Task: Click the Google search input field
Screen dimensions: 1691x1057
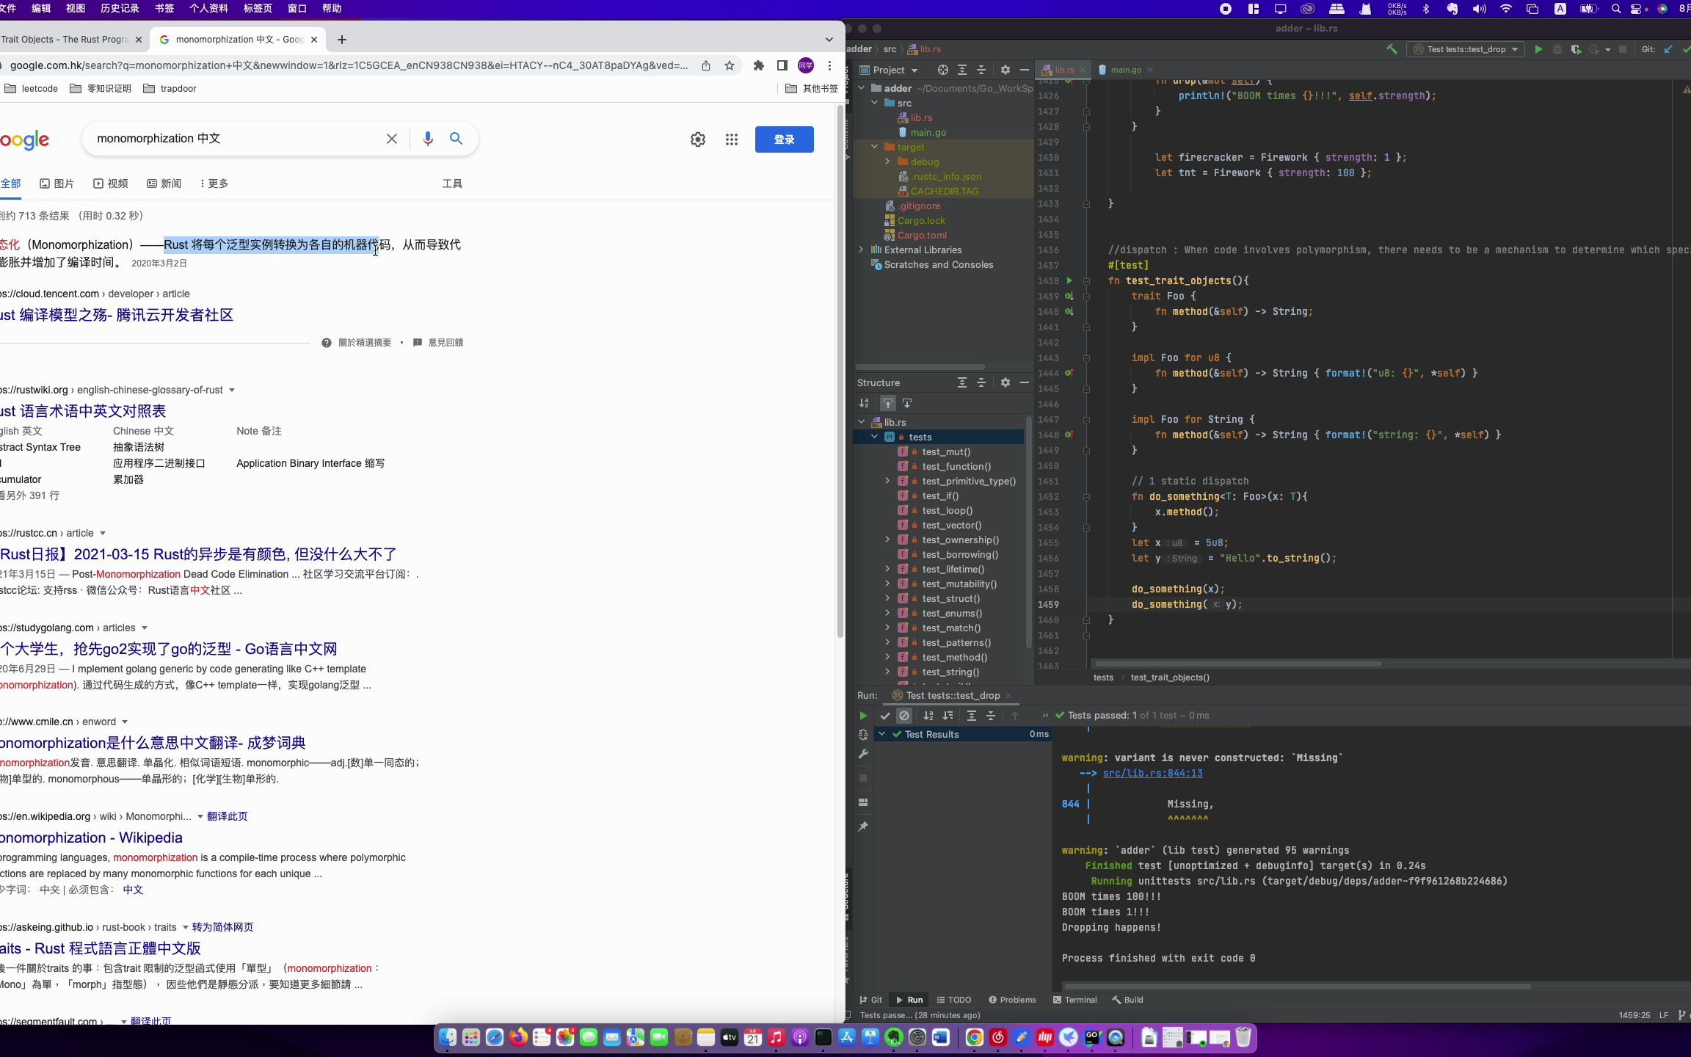Action: 235,139
